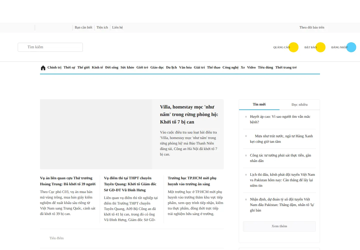Open news item Mưa như trút nước

(x=281, y=139)
